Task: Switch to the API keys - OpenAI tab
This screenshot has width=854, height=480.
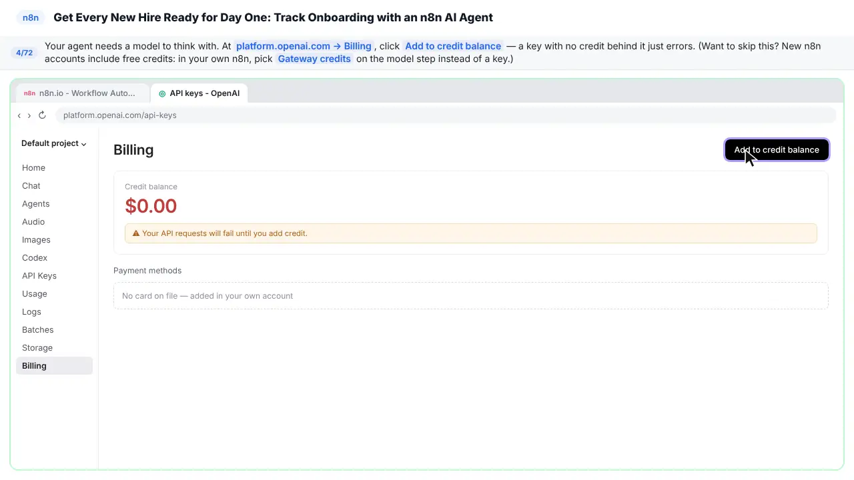Action: click(199, 93)
